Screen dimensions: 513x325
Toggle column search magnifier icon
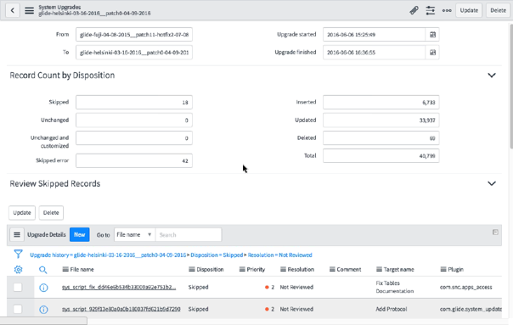point(42,270)
